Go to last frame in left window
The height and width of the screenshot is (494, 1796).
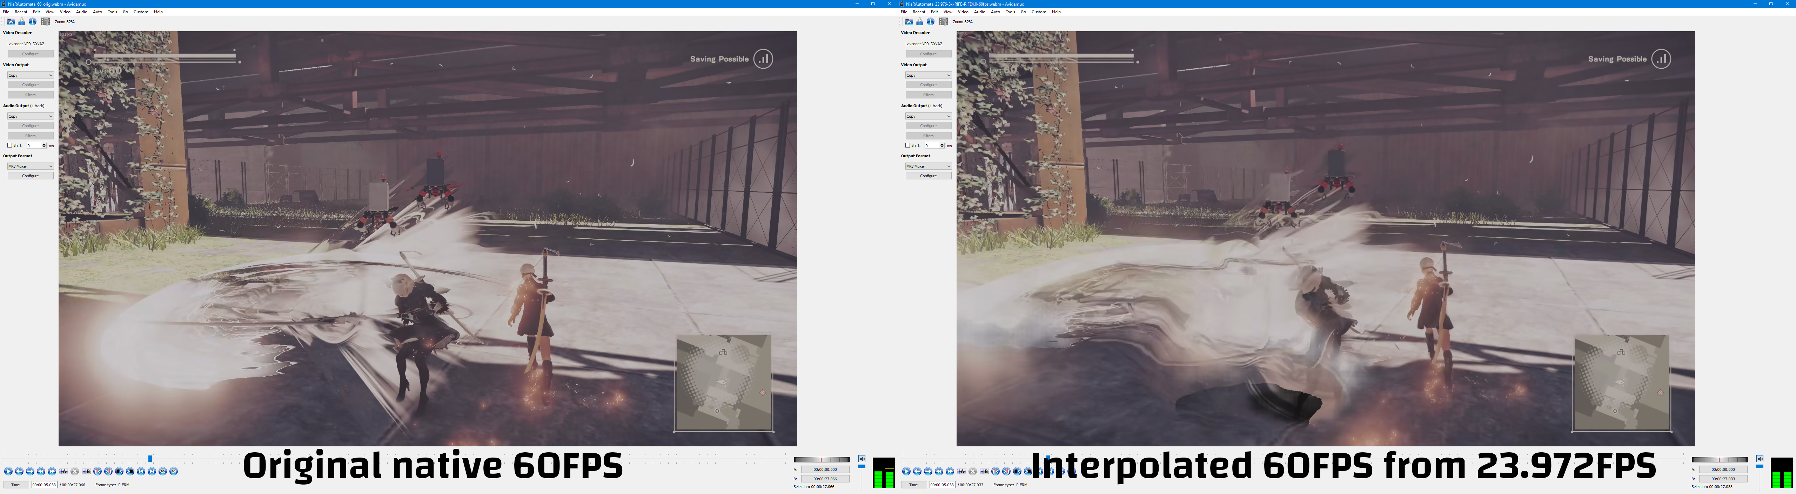point(152,471)
